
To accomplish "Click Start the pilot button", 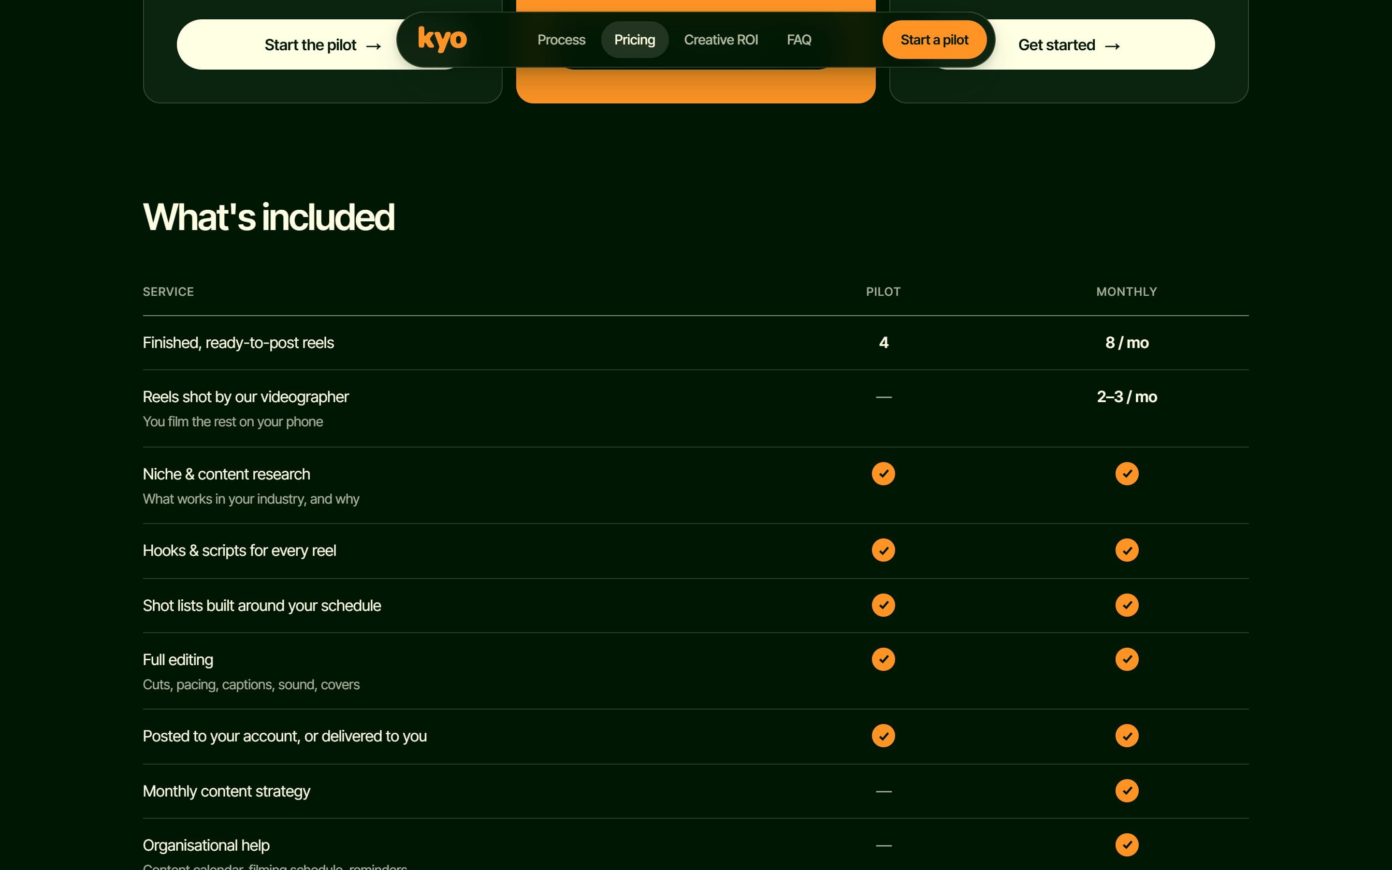I will [323, 45].
